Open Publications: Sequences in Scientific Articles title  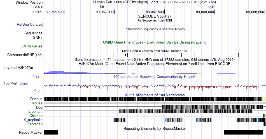click(x=155, y=29)
